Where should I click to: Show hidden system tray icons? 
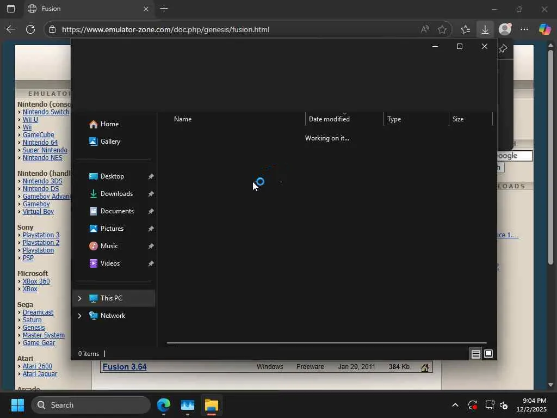point(455,405)
